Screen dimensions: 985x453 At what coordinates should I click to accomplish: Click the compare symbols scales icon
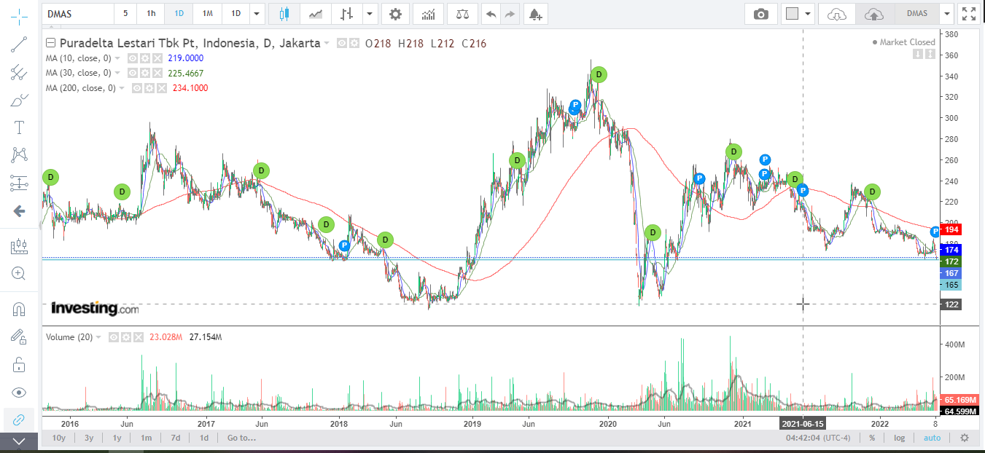click(x=462, y=13)
